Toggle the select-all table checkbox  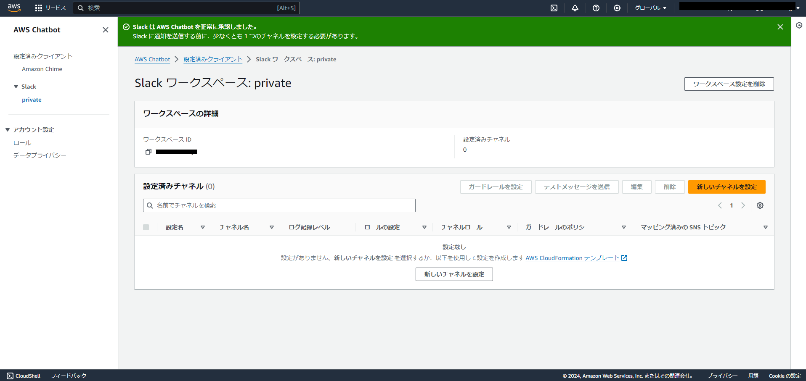pyautogui.click(x=146, y=227)
